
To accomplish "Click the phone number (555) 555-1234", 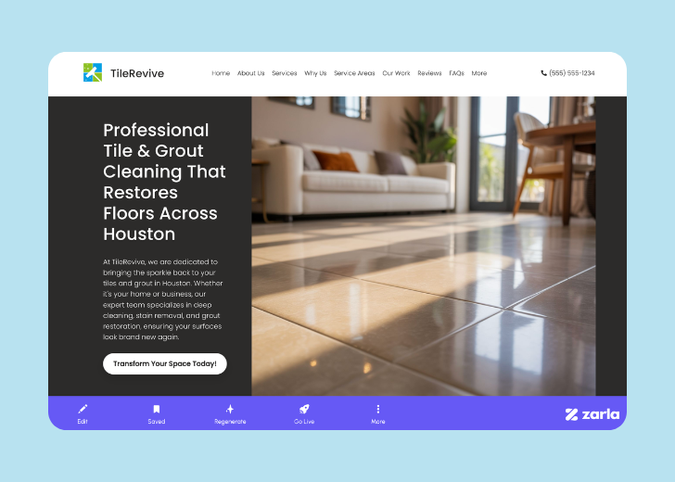I will pos(567,73).
